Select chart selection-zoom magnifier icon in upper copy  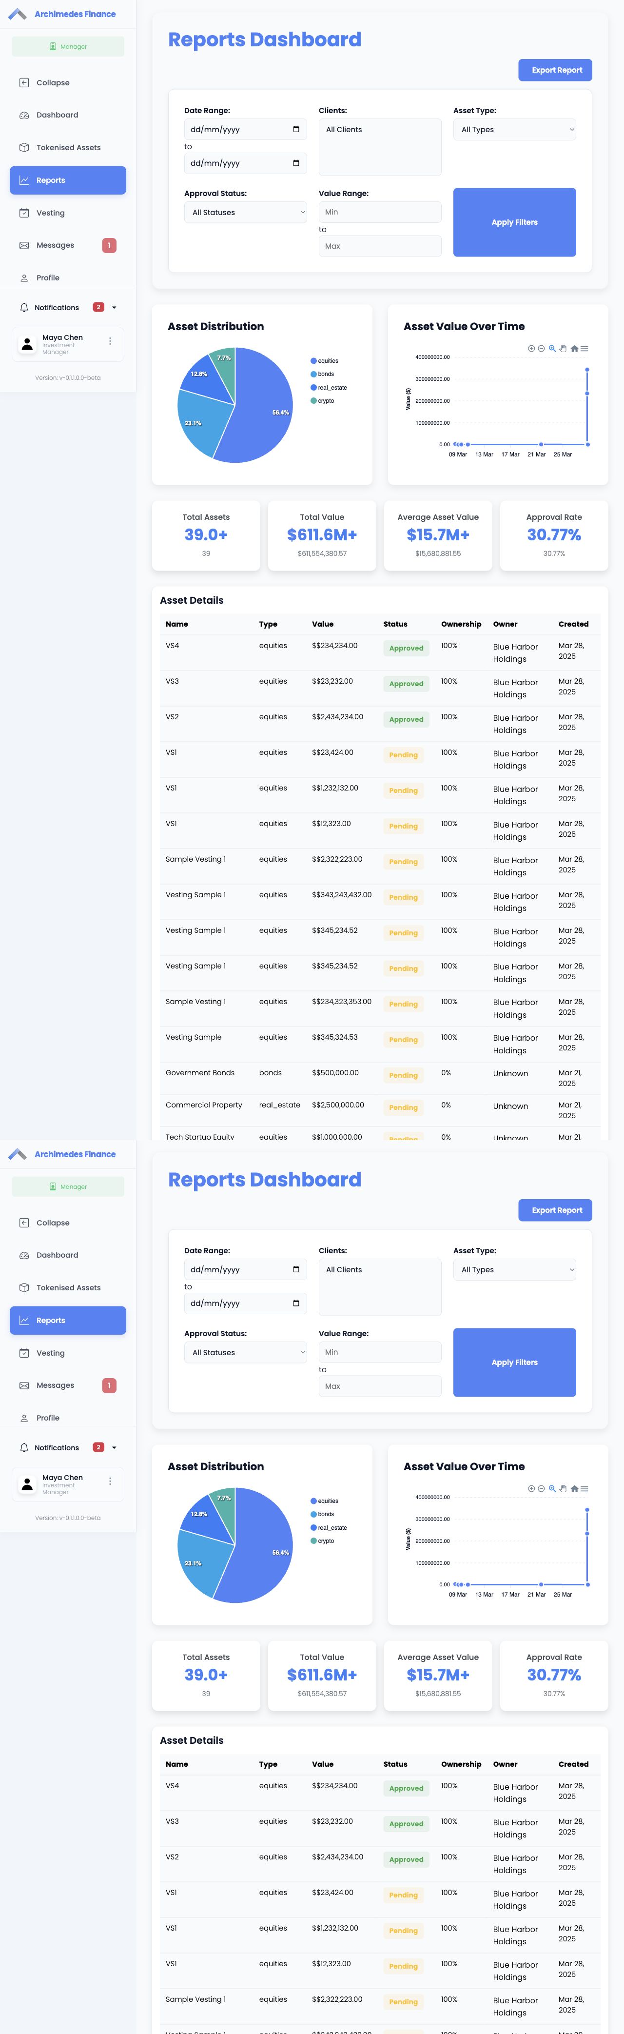552,348
